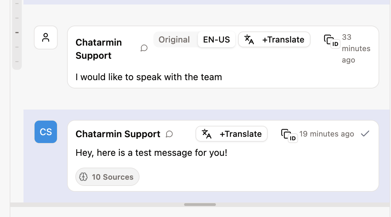Click the vertical minimap scroll indicator
Image resolution: width=391 pixels, height=217 pixels.
click(17, 33)
